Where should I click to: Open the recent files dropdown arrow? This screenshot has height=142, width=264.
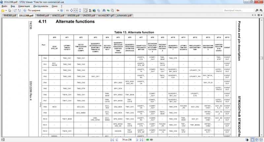[6, 11]
